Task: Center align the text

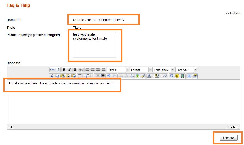Action: pos(93,70)
